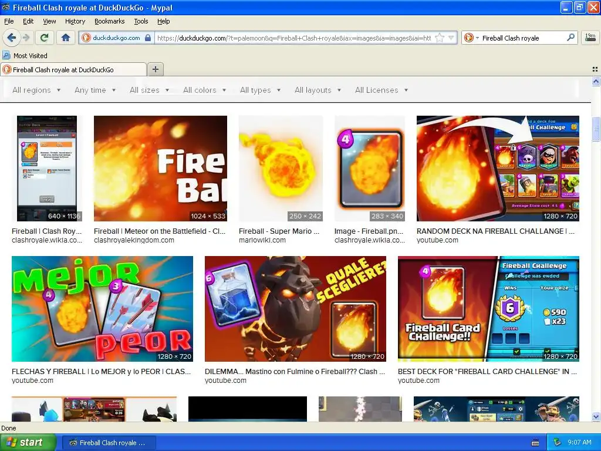
Task: Open the Help menu
Action: pyautogui.click(x=163, y=21)
